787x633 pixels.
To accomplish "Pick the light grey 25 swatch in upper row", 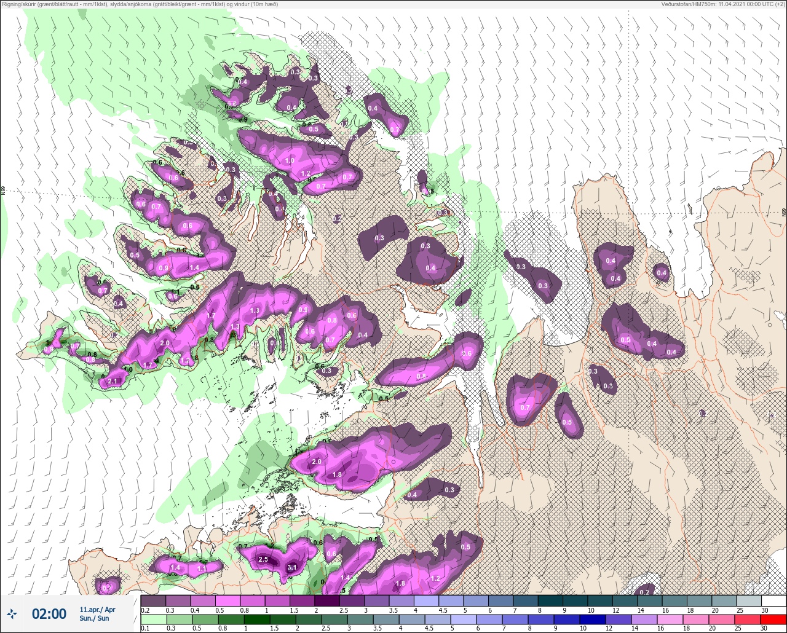I will pyautogui.click(x=749, y=600).
